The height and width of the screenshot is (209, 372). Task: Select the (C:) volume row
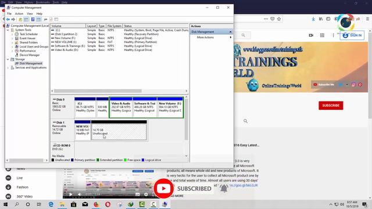[x=119, y=30]
